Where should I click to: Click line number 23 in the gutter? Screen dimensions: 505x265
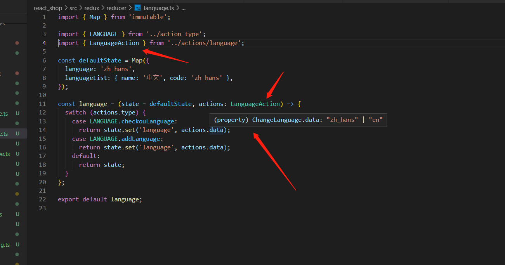[x=42, y=208]
